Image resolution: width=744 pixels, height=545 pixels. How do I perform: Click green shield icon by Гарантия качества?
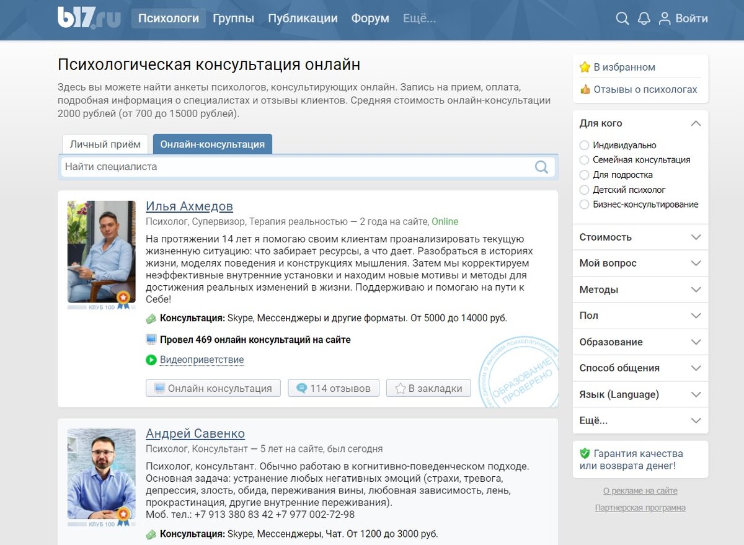(585, 453)
